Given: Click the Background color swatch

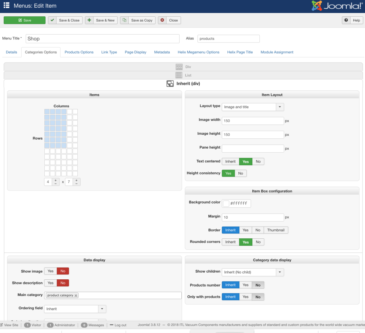Looking at the screenshot, I should (x=226, y=203).
